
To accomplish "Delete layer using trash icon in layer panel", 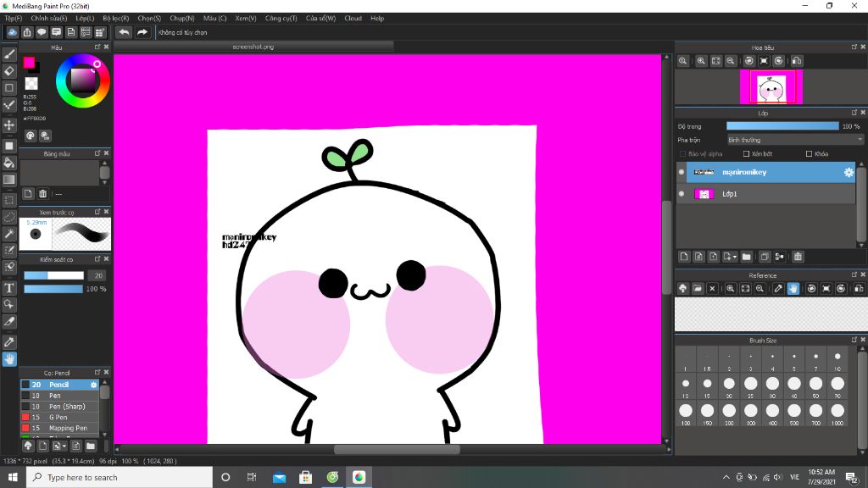I will (x=798, y=257).
